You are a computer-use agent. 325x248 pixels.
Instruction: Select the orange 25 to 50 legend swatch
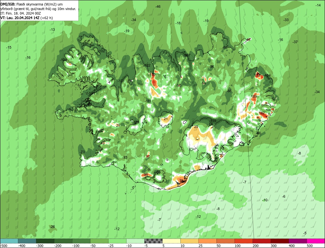(207, 241)
